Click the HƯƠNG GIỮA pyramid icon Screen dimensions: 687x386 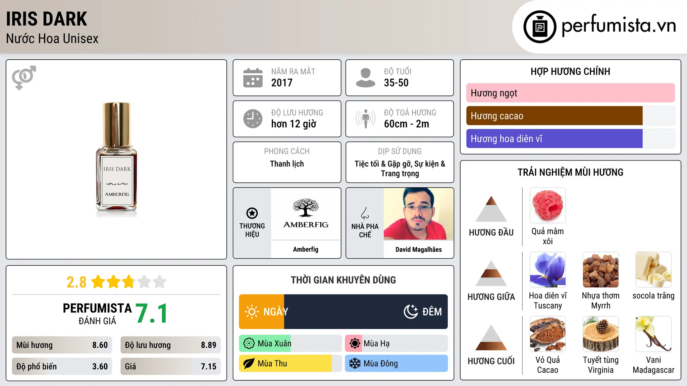[x=491, y=273]
